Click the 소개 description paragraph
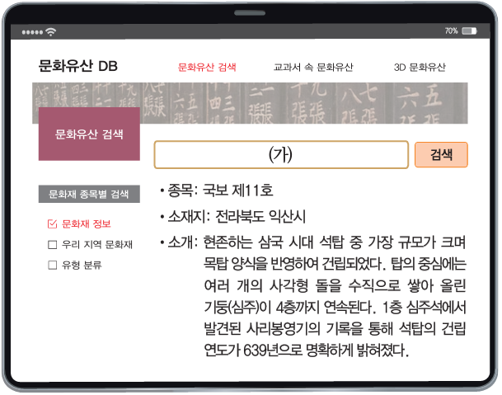This screenshot has height=395, width=502. [330, 296]
